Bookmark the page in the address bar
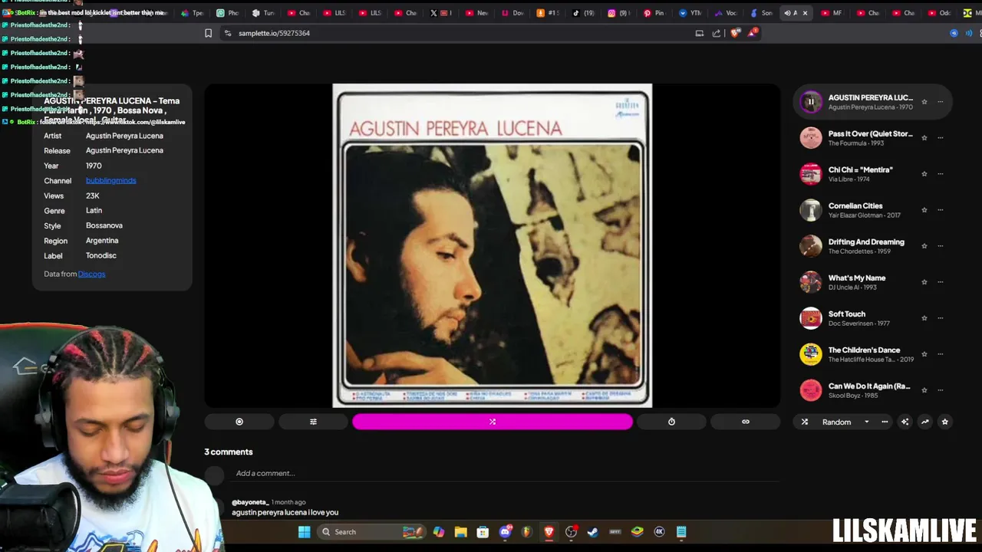 [208, 33]
